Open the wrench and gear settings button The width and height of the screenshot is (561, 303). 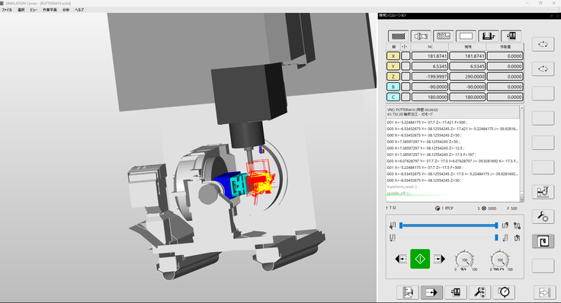click(543, 216)
